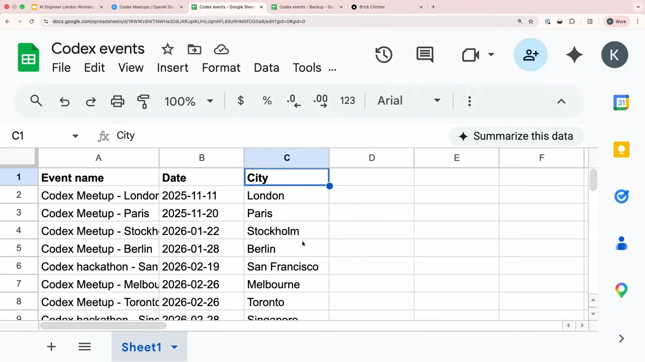645x362 pixels.
Task: Open the Arial font dropdown
Action: [409, 101]
